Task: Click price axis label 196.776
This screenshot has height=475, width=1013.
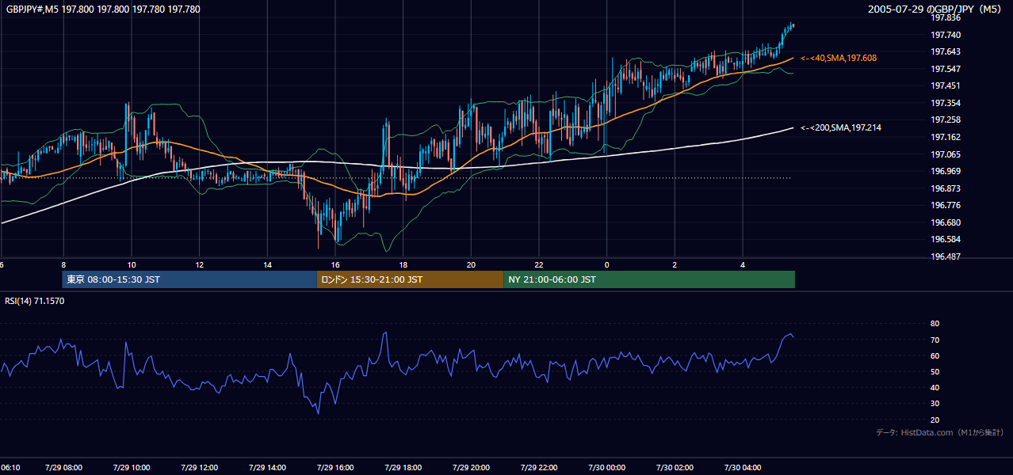Action: click(x=945, y=205)
